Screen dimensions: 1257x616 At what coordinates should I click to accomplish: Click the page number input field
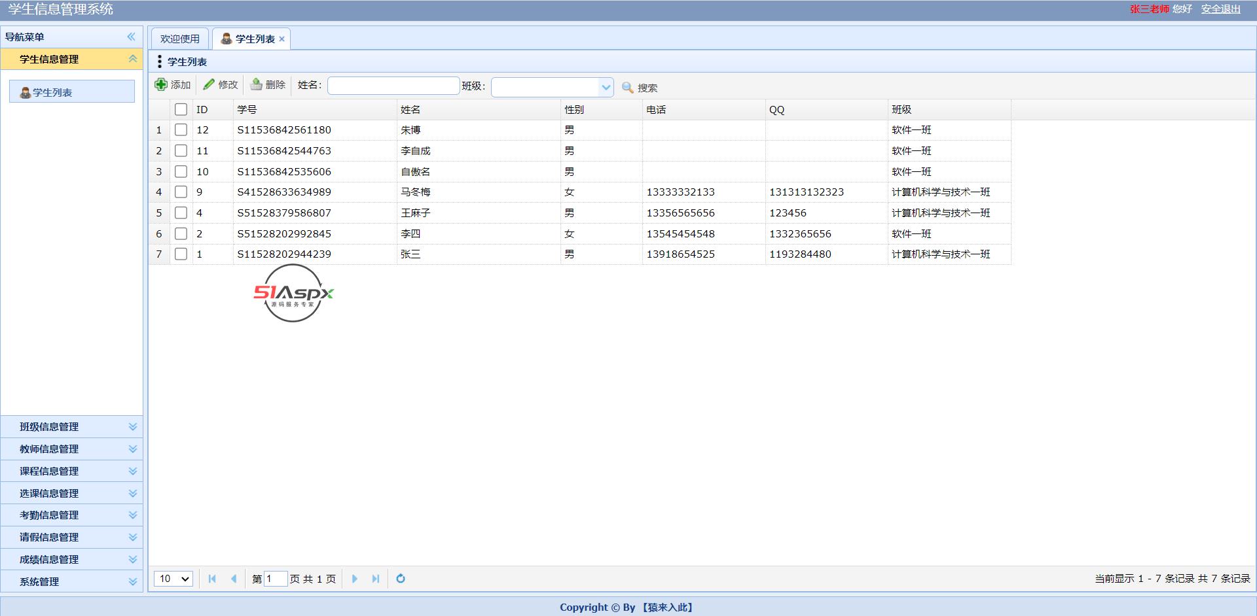pyautogui.click(x=276, y=579)
